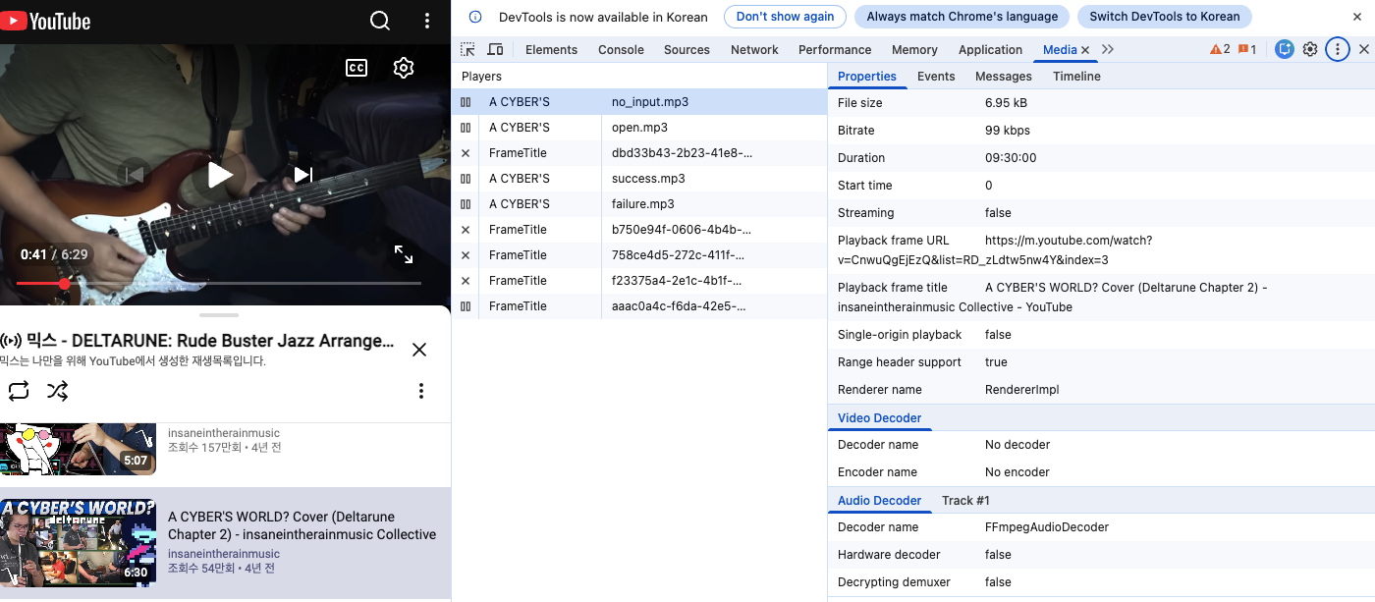
Task: Select the Messages tab
Action: [1004, 76]
